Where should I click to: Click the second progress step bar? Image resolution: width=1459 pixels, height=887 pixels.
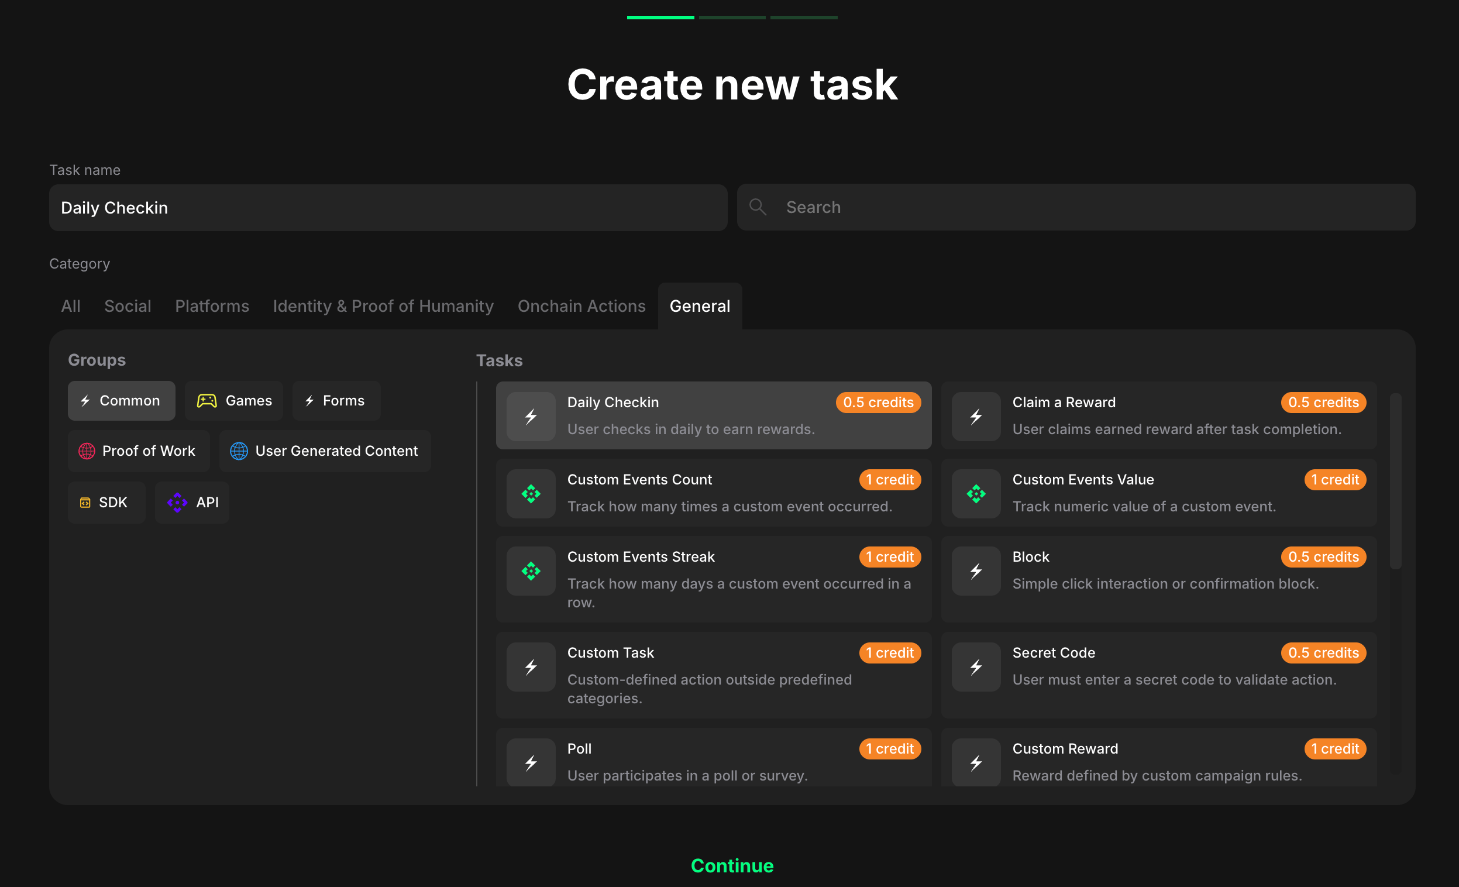732,17
